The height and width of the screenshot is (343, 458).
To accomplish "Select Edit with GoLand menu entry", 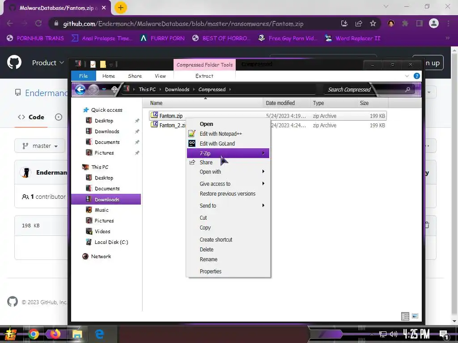I will point(228,143).
